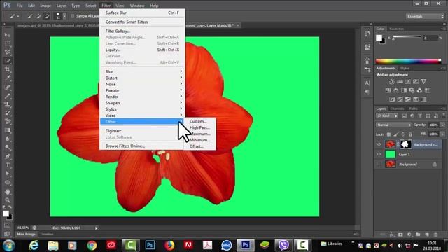Select the Lasso tool
The height and width of the screenshot is (252, 448).
(8, 52)
